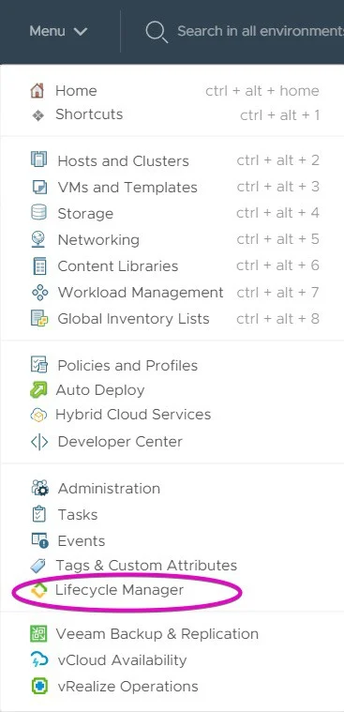
Task: Click the Workload Management icon
Action: pyautogui.click(x=39, y=293)
